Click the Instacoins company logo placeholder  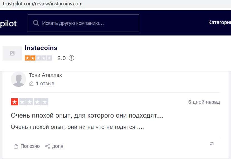(12, 53)
